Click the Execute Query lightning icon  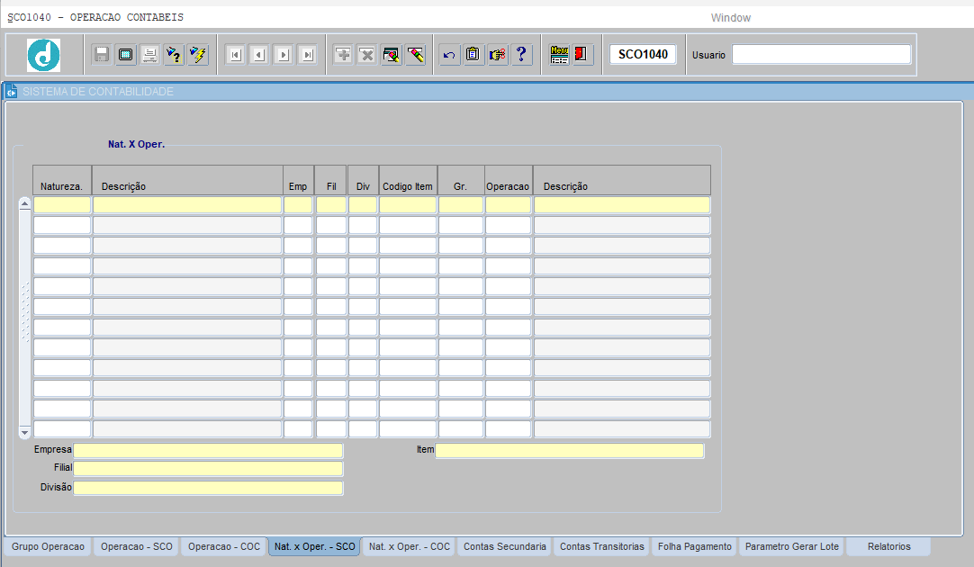click(198, 55)
